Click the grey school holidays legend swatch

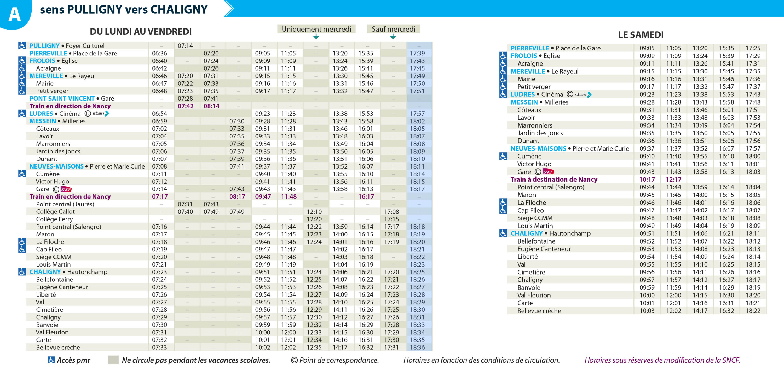point(113,360)
